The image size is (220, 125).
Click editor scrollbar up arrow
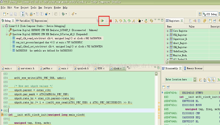pyautogui.click(x=156, y=74)
